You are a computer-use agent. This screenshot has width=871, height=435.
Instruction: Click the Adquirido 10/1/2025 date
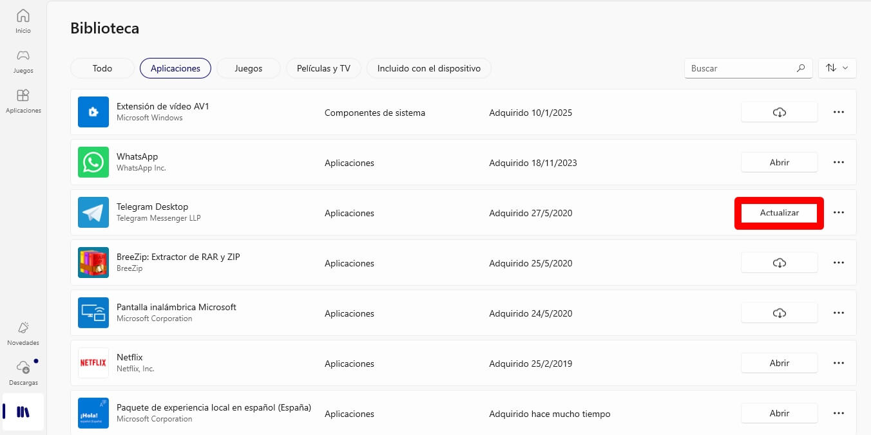click(x=531, y=113)
